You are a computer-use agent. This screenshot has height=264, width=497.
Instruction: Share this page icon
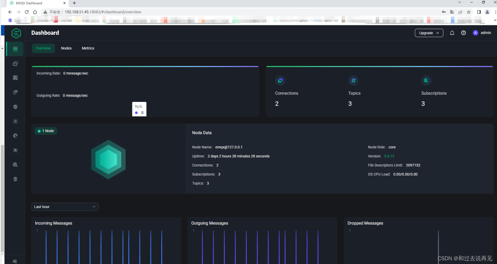[x=460, y=12]
